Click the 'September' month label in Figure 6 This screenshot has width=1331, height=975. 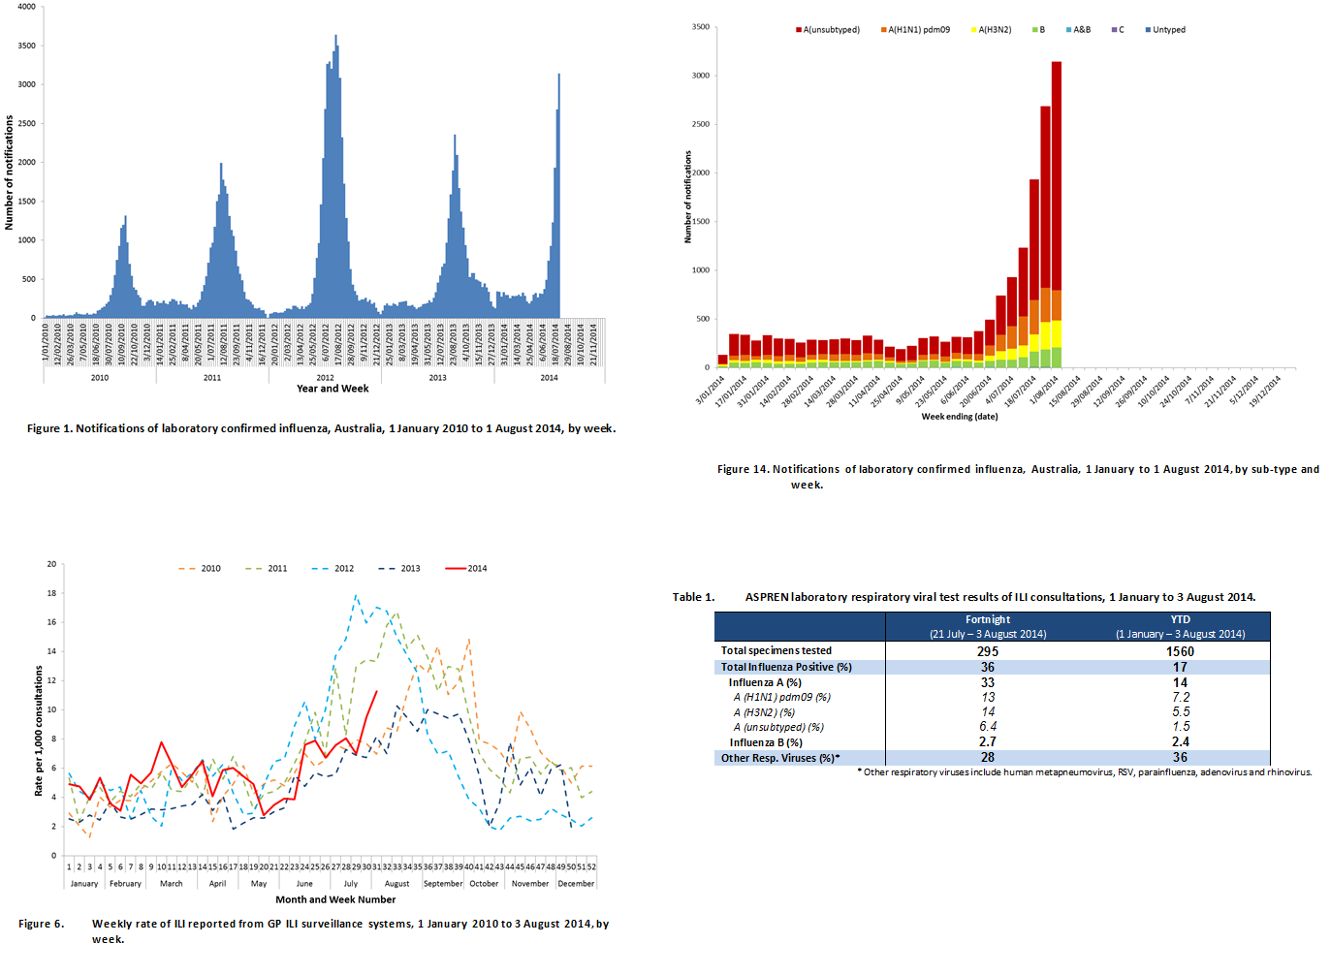[x=443, y=884]
